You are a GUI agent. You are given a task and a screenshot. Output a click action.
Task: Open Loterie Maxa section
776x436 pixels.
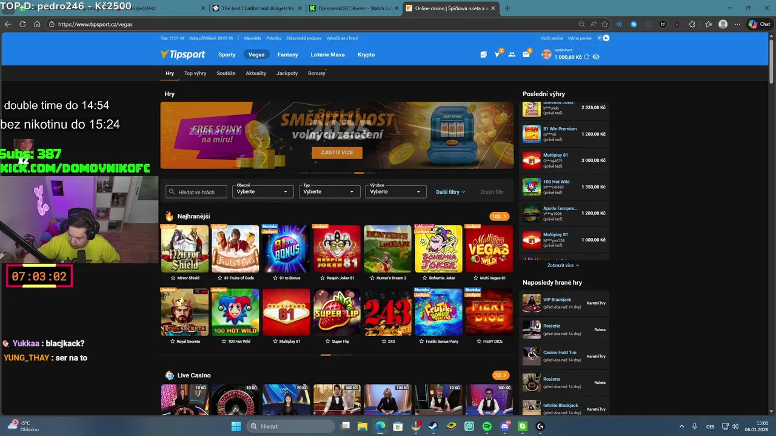pyautogui.click(x=327, y=54)
